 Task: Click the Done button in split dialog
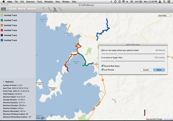pos(159,70)
